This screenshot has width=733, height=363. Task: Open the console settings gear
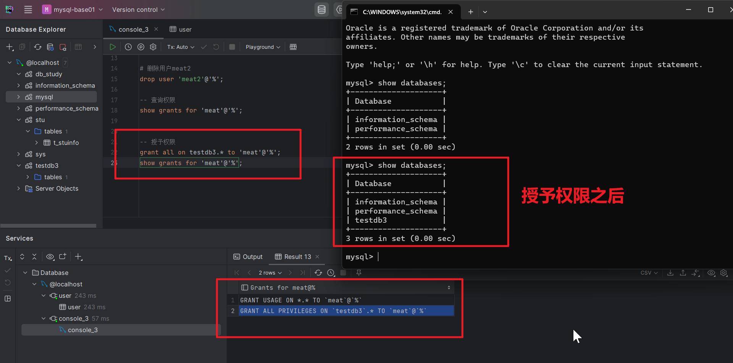pyautogui.click(x=153, y=47)
